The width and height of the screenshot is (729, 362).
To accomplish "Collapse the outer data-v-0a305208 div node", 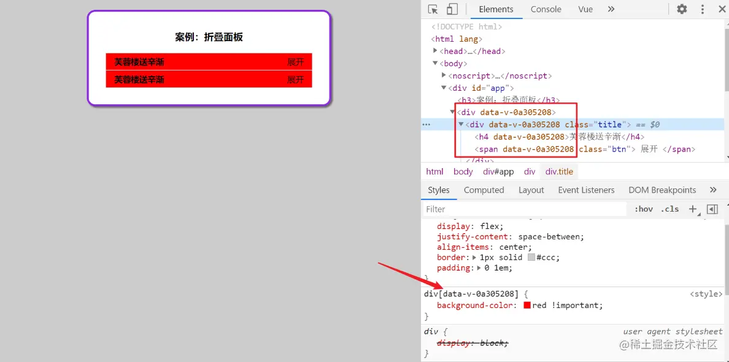I will tap(453, 112).
